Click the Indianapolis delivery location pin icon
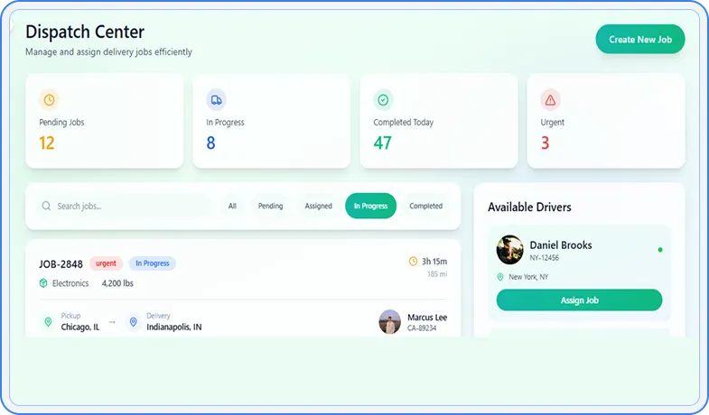 coord(134,321)
